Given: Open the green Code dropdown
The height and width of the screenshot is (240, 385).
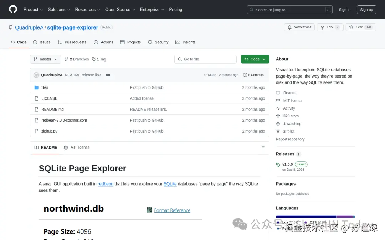Looking at the screenshot, I should [255, 59].
